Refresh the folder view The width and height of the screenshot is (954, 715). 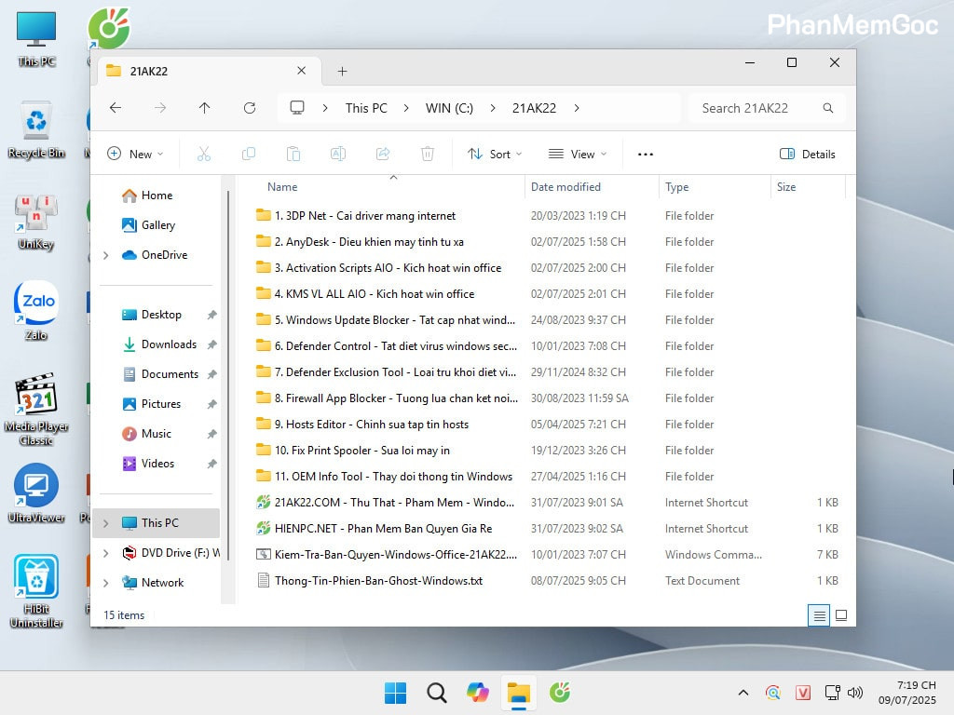250,108
